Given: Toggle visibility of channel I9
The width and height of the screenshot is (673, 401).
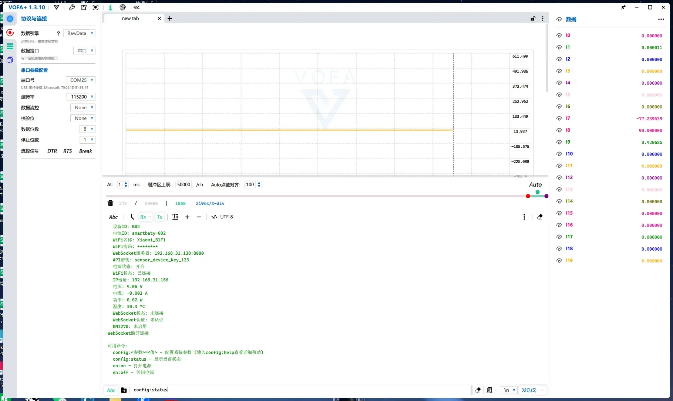Looking at the screenshot, I should [559, 142].
